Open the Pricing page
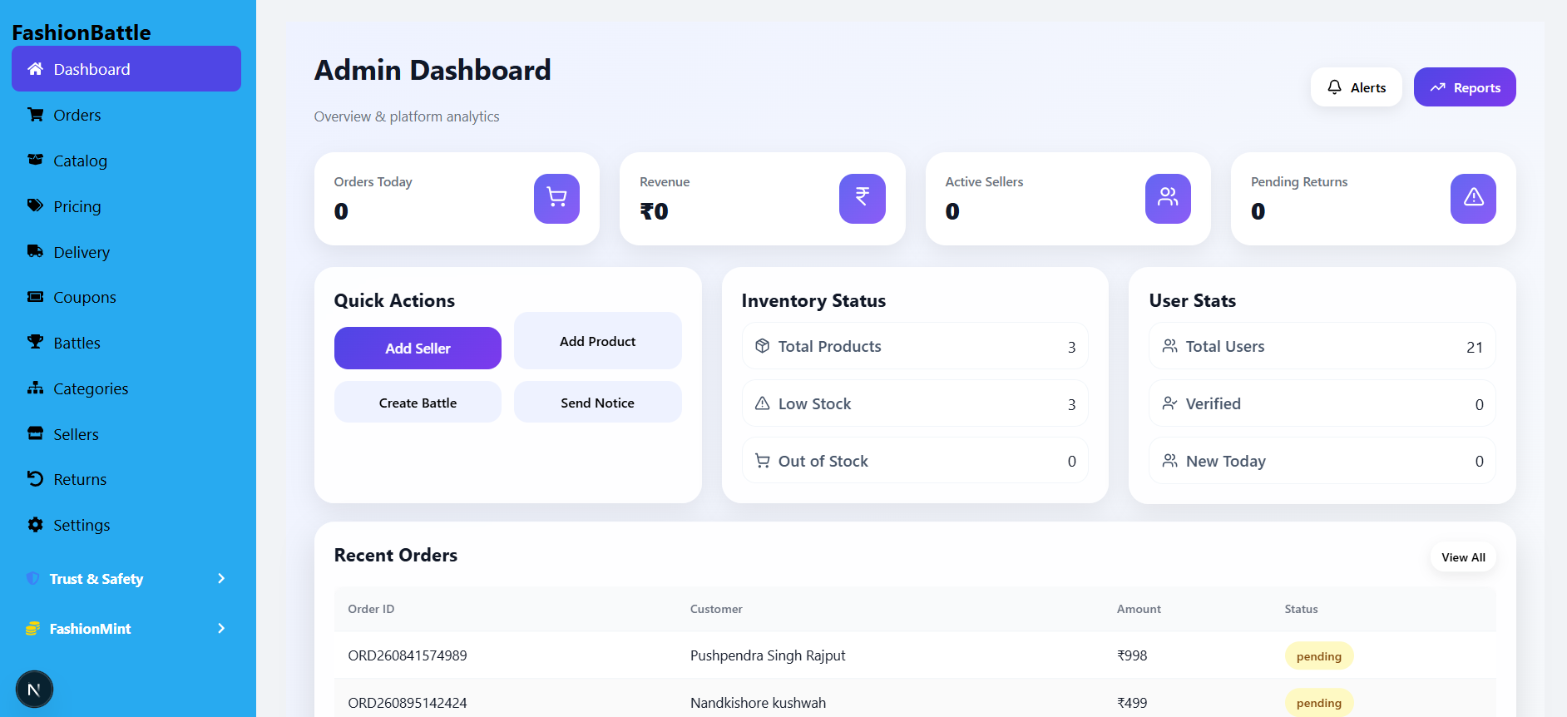The width and height of the screenshot is (1567, 717). point(126,206)
